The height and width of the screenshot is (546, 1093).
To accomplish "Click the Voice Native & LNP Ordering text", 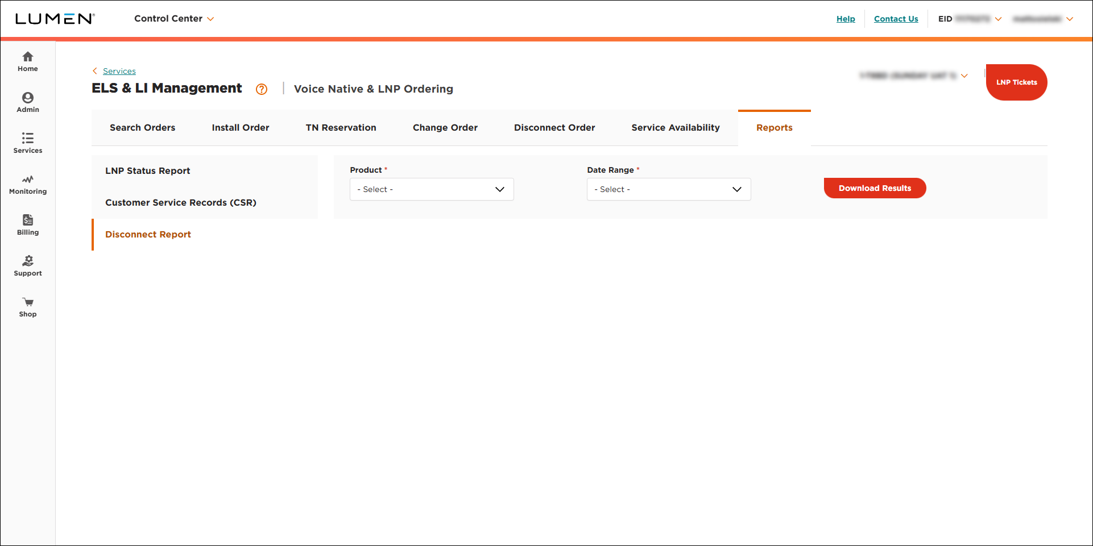I will point(374,89).
